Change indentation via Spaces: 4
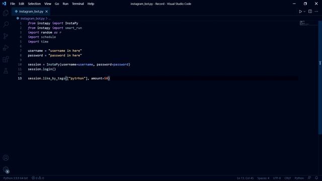This screenshot has height=181, width=322. click(x=263, y=178)
